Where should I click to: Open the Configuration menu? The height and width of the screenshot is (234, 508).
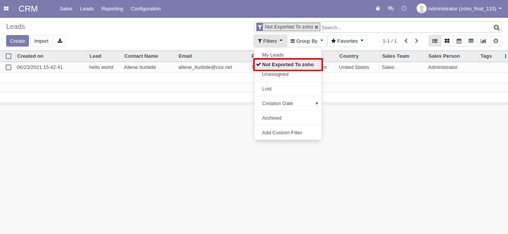point(146,8)
